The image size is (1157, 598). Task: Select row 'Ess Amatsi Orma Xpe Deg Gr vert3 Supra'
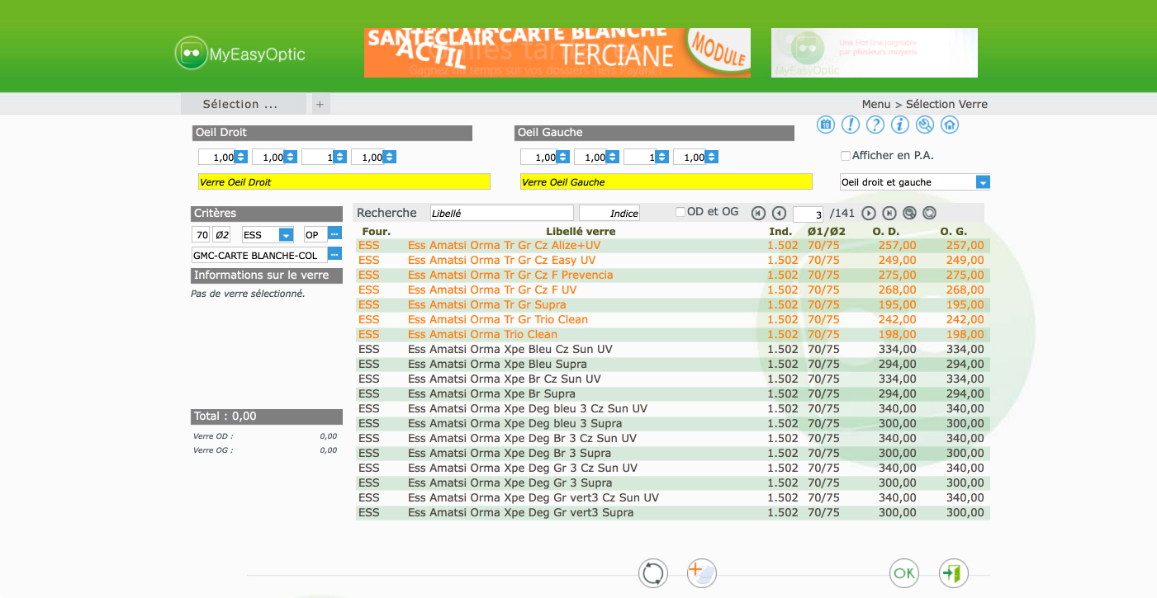[672, 512]
